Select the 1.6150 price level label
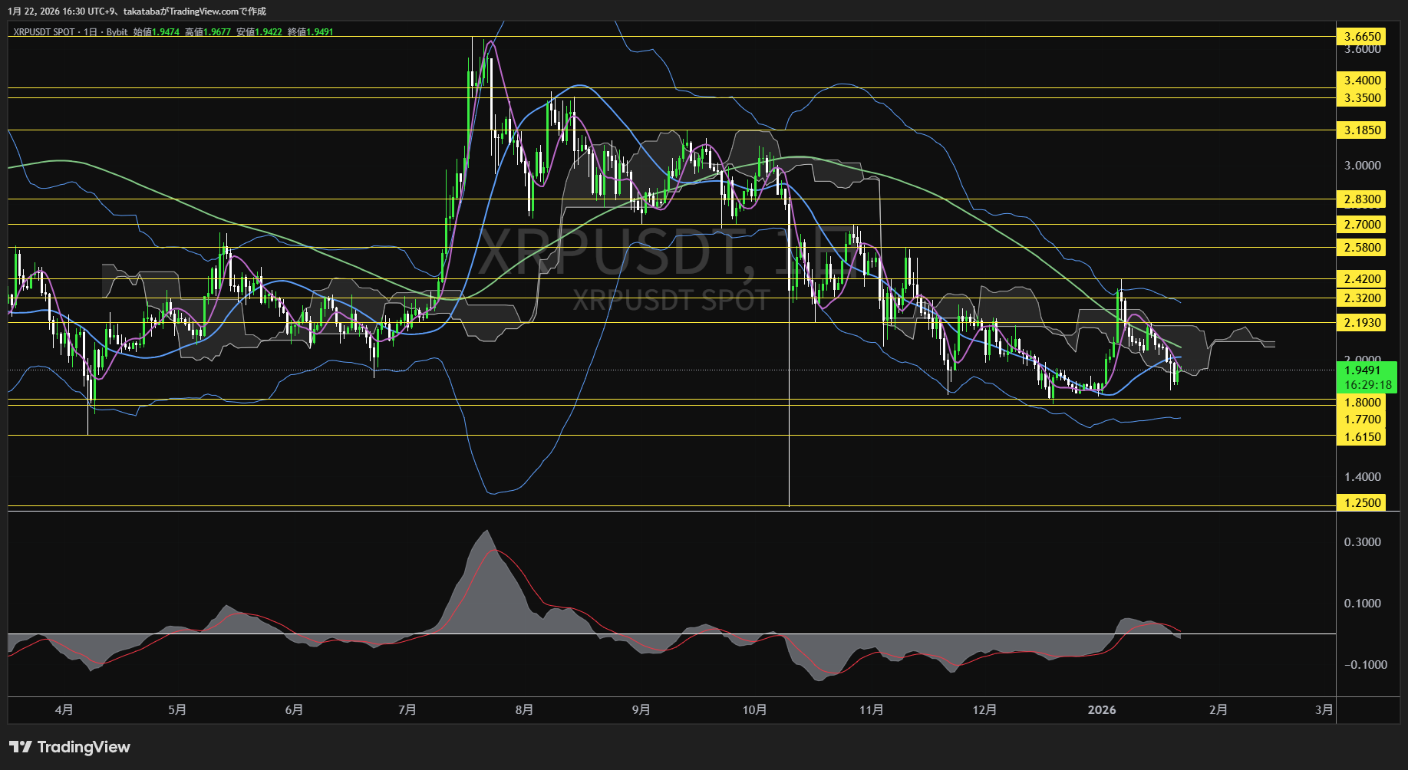The image size is (1408, 770). tap(1363, 436)
